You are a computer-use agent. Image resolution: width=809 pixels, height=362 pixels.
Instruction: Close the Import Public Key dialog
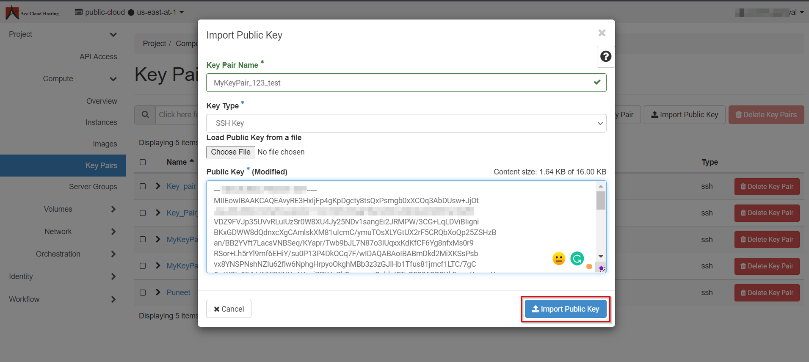(602, 33)
